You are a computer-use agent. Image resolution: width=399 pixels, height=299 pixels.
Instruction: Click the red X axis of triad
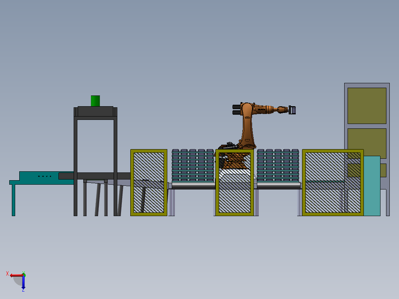(x=16, y=275)
